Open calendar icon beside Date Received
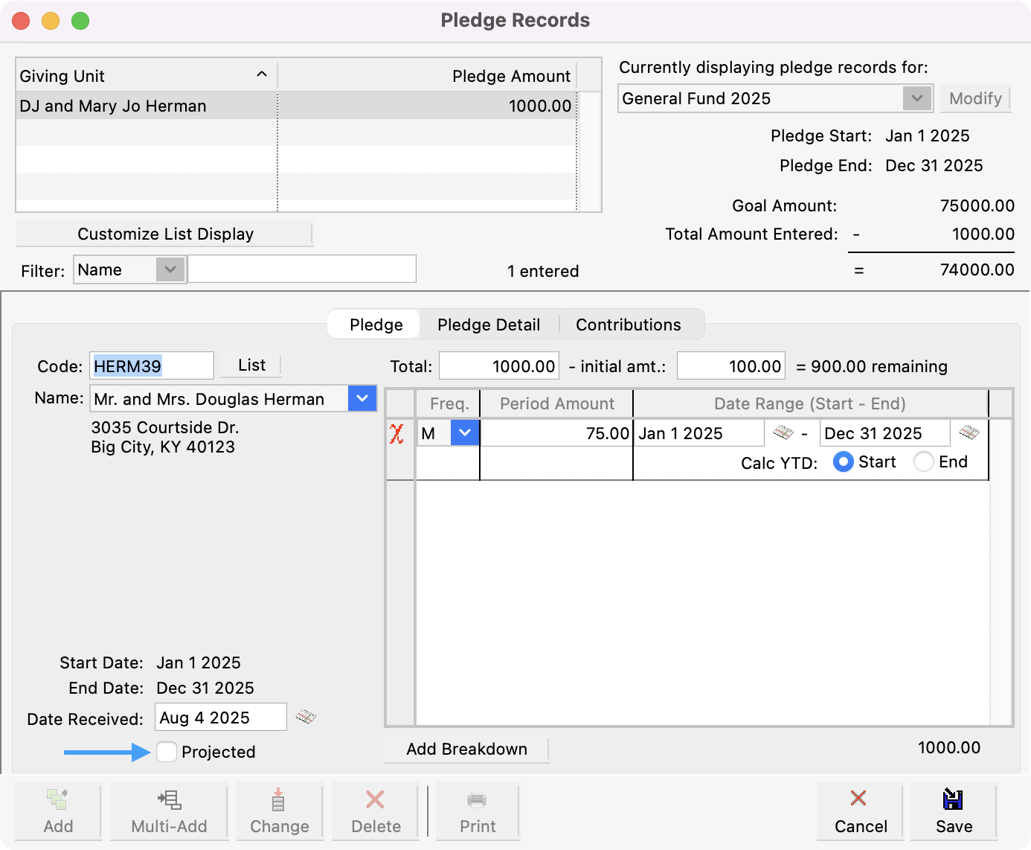 click(x=306, y=717)
